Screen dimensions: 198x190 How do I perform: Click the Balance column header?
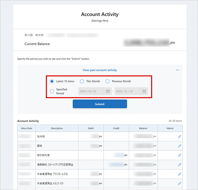click(x=143, y=128)
